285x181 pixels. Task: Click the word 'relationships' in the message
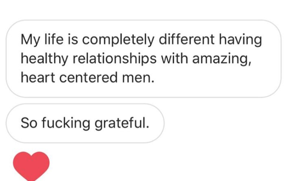click(x=115, y=59)
